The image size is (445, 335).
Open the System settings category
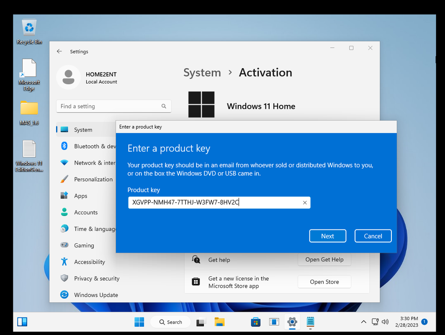pos(85,130)
